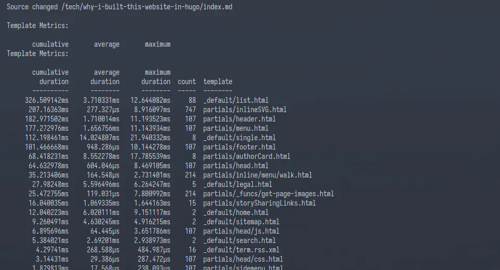Click average duration value 5.596496ms
The height and width of the screenshot is (270, 500).
[101, 184]
